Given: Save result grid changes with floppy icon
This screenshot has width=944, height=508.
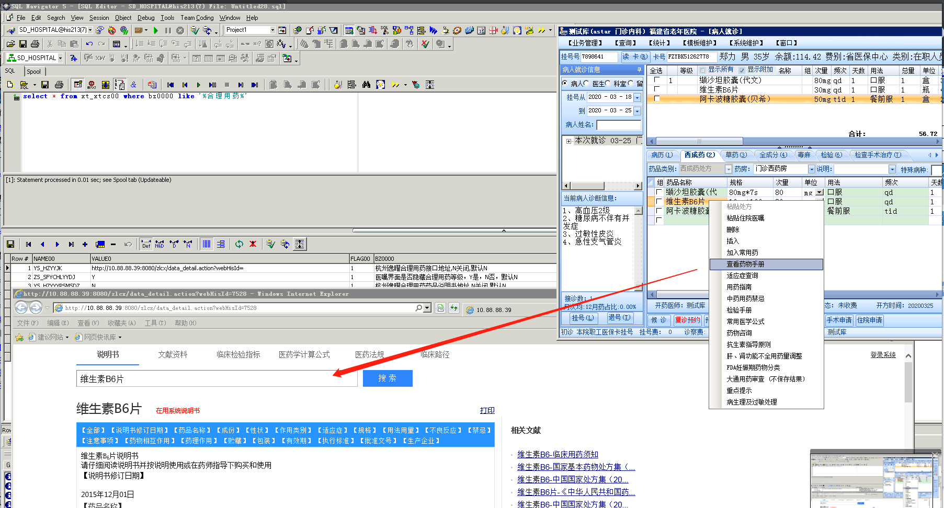Looking at the screenshot, I should tap(10, 244).
